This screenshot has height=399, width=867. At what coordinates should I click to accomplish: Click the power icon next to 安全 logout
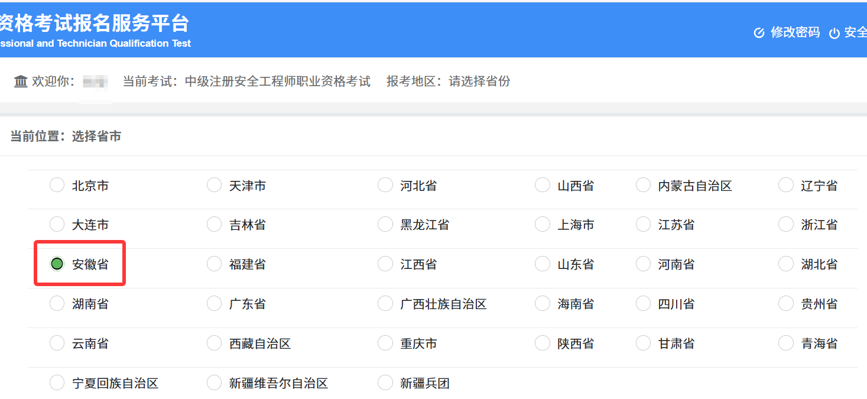pos(836,33)
